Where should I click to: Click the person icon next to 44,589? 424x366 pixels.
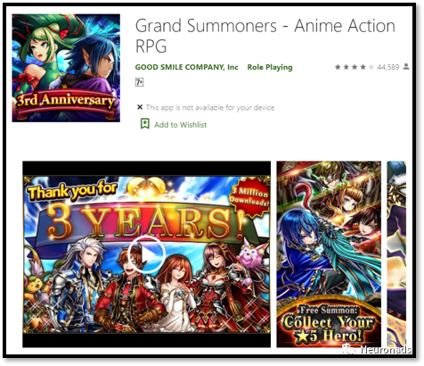pos(406,67)
